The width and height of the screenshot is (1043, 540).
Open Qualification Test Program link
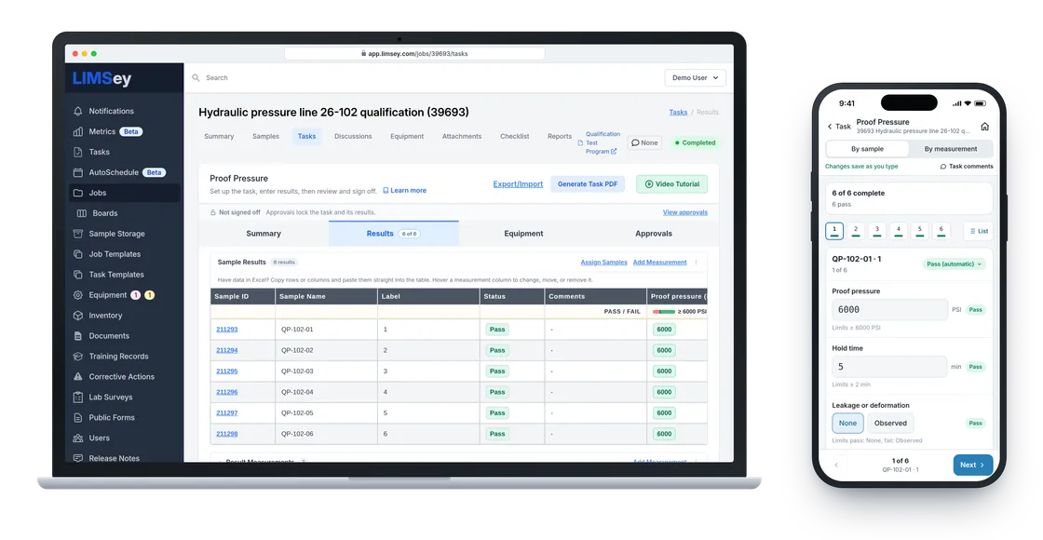click(600, 143)
